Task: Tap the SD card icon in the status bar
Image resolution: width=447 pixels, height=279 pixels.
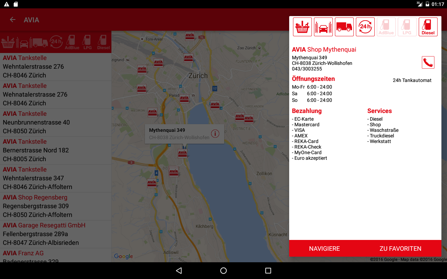Action: tap(16, 4)
